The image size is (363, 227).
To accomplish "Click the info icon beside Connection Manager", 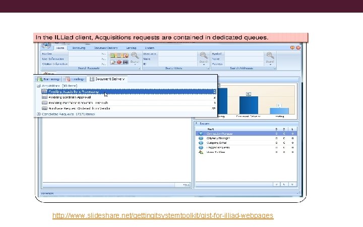I will (201, 133).
